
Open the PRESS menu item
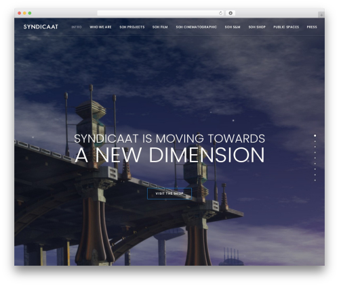coord(312,27)
